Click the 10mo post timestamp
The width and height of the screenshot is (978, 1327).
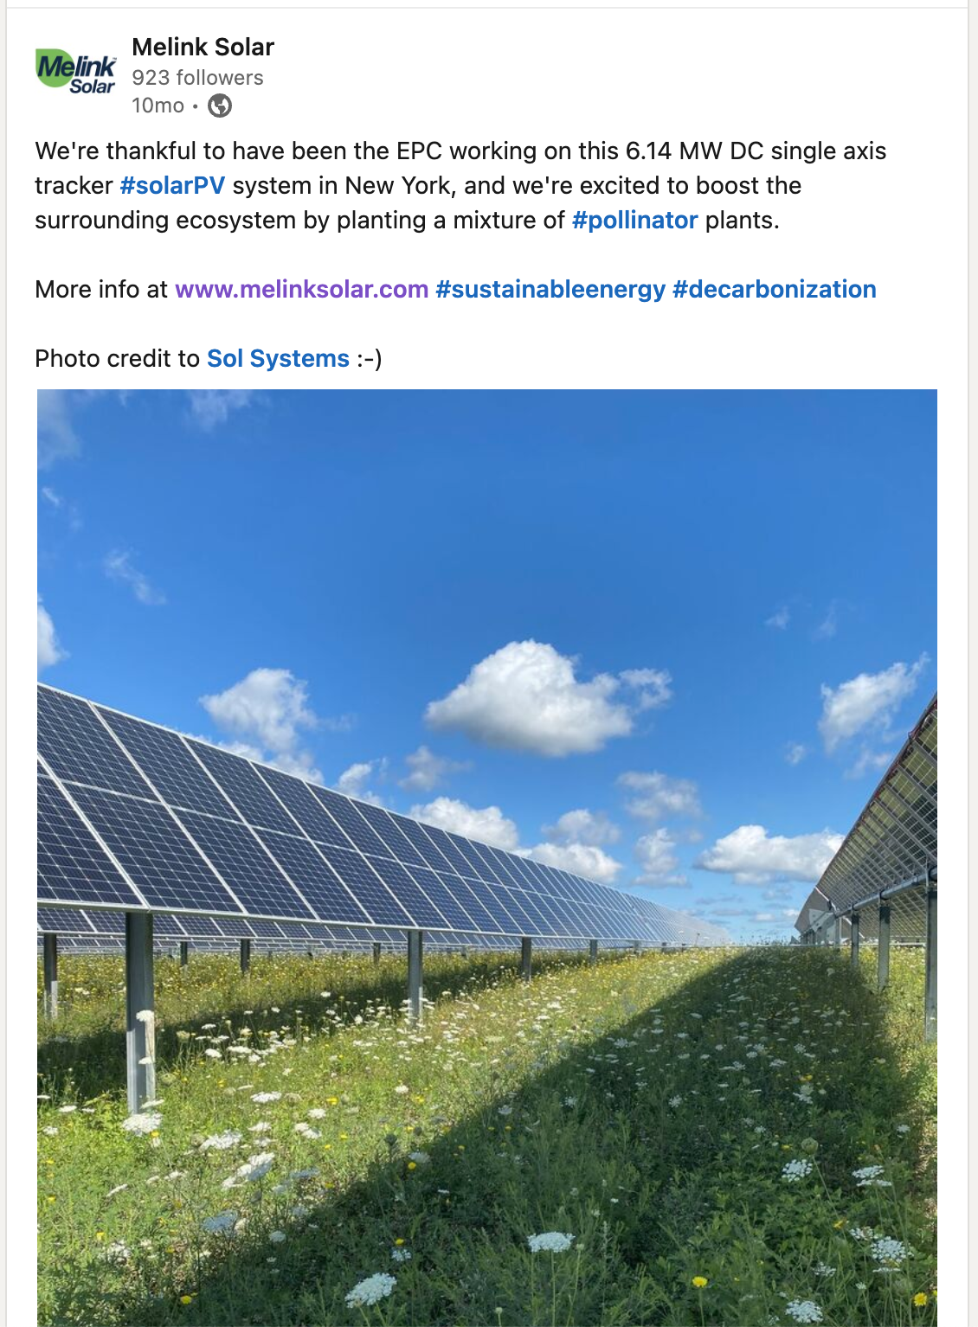point(158,106)
